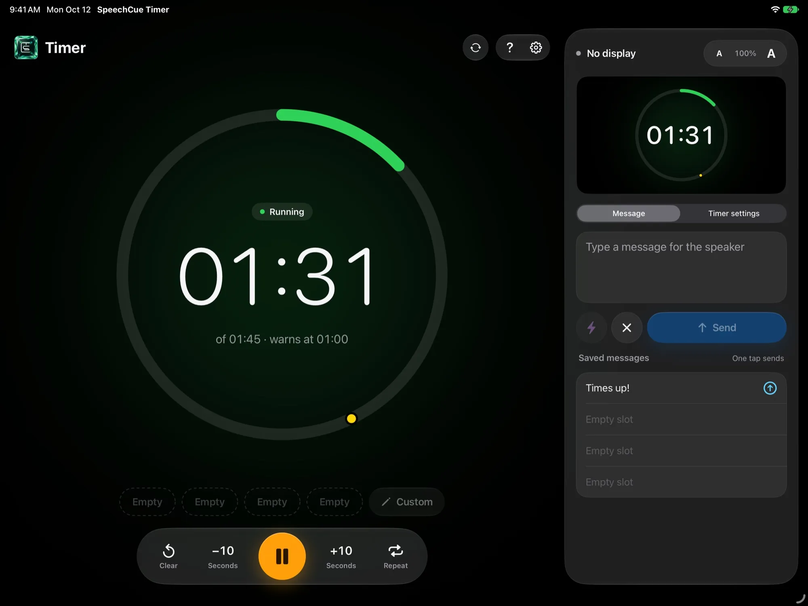This screenshot has width=808, height=606.
Task: Switch to the Message tab
Action: click(x=629, y=213)
